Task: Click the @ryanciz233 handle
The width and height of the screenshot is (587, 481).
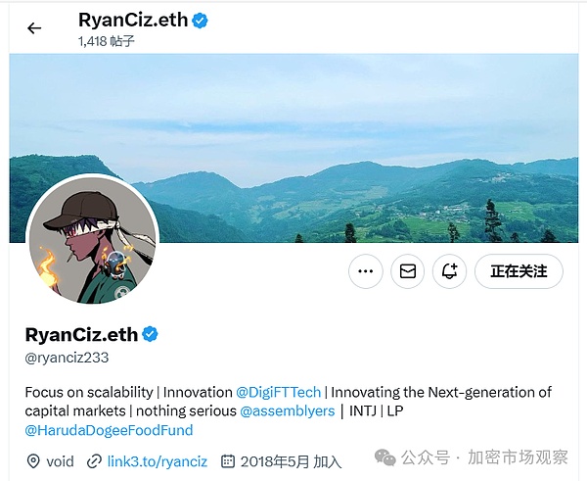Action: [x=67, y=358]
